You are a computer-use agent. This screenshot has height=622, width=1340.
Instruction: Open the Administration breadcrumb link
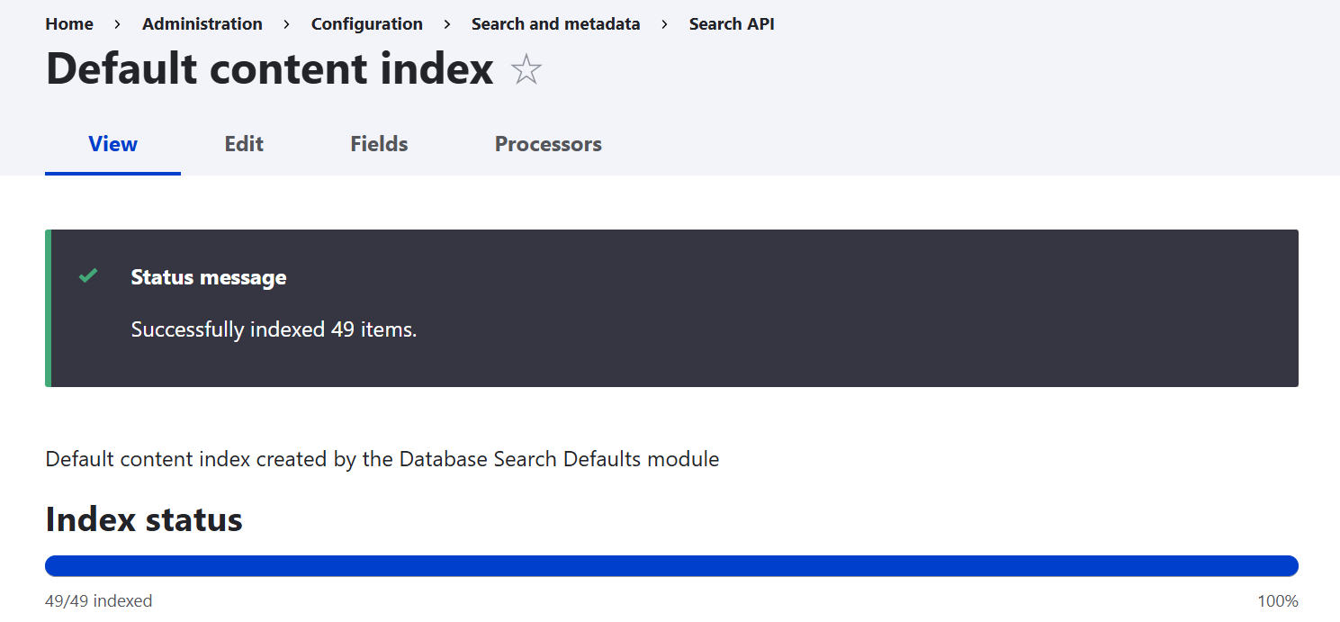202,24
